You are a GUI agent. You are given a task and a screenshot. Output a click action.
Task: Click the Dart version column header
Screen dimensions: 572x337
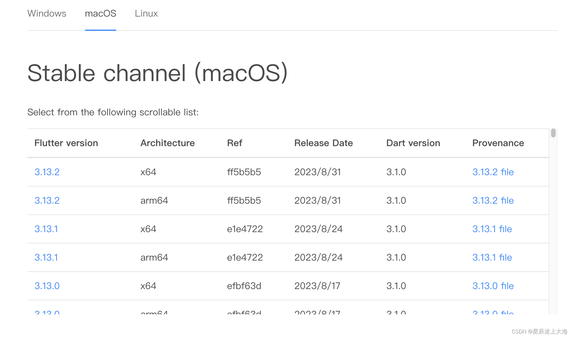click(x=413, y=143)
